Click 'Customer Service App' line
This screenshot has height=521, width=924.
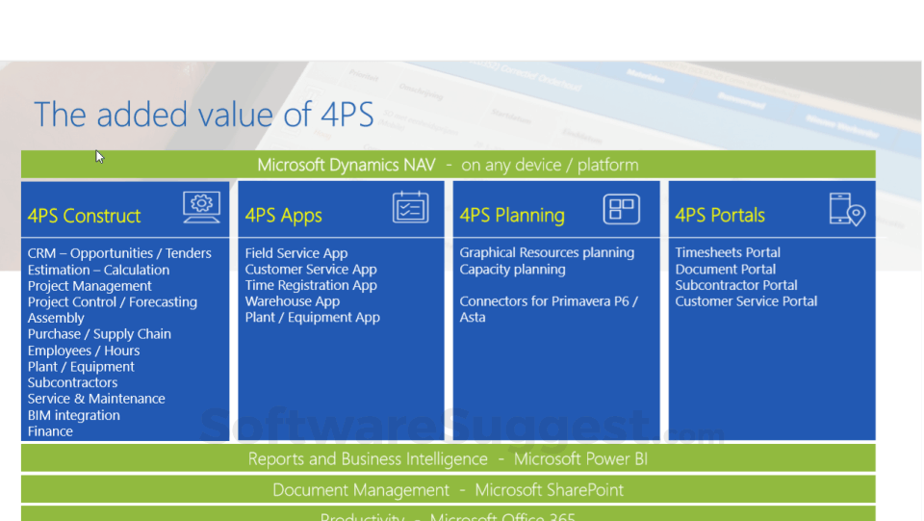pyautogui.click(x=311, y=270)
